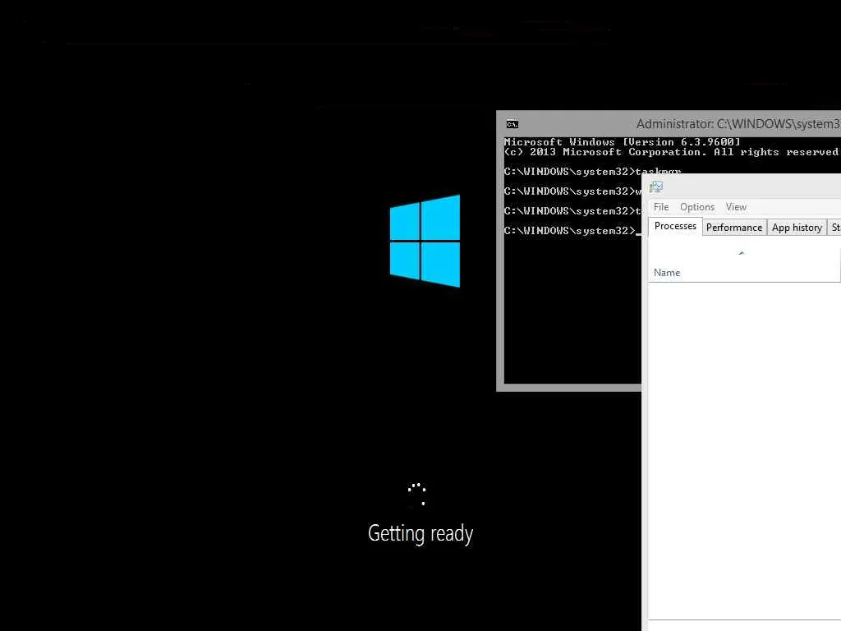Click the Command Prompt window icon
841x631 pixels.
pos(512,125)
